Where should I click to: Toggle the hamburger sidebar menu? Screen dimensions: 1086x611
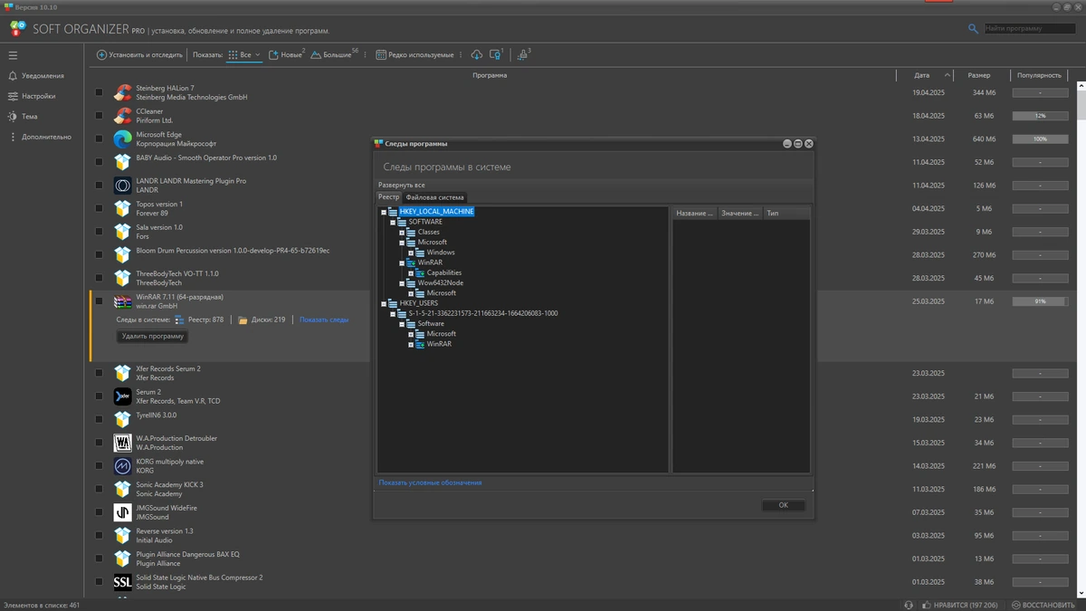[13, 55]
